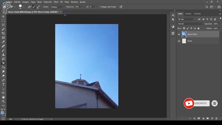Open the Edit Toolbar three-dots menu
This screenshot has height=125, width=222.
tap(3, 106)
